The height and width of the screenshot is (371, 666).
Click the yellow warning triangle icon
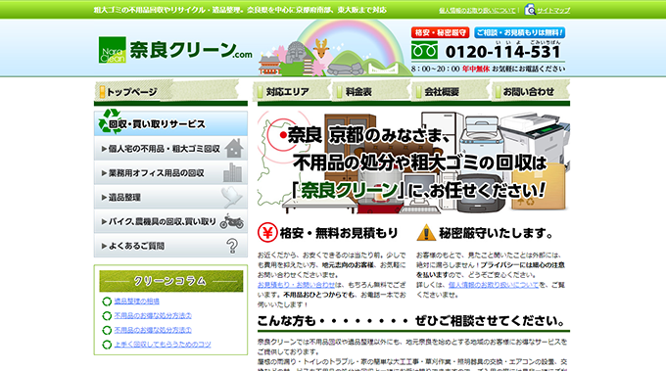426,233
